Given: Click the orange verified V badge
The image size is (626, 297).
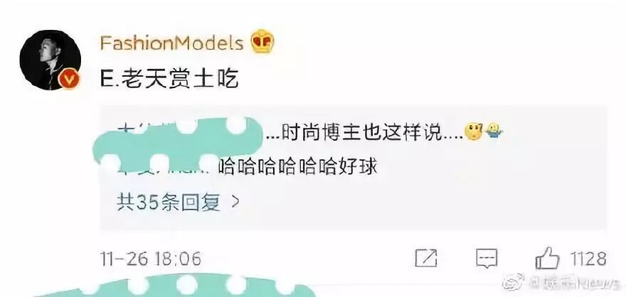Looking at the screenshot, I should pyautogui.click(x=69, y=80).
